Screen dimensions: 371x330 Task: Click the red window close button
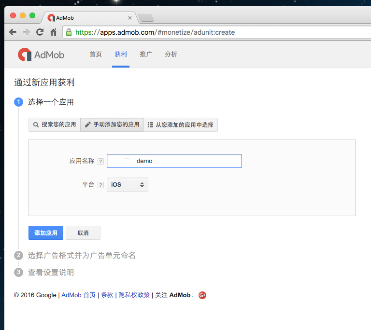click(13, 15)
